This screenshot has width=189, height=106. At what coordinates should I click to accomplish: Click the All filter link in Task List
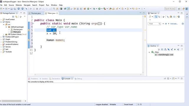coord(166,24)
